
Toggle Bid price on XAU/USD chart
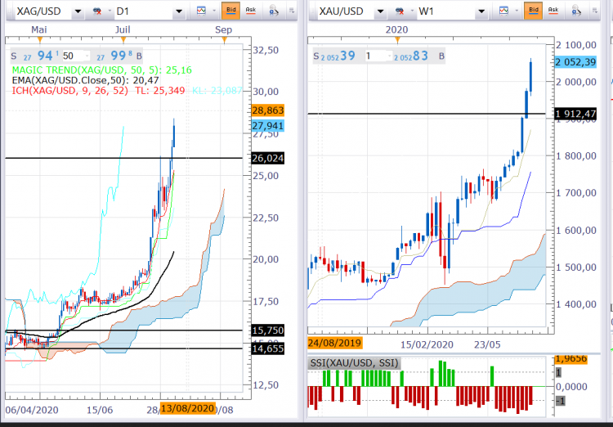[533, 12]
